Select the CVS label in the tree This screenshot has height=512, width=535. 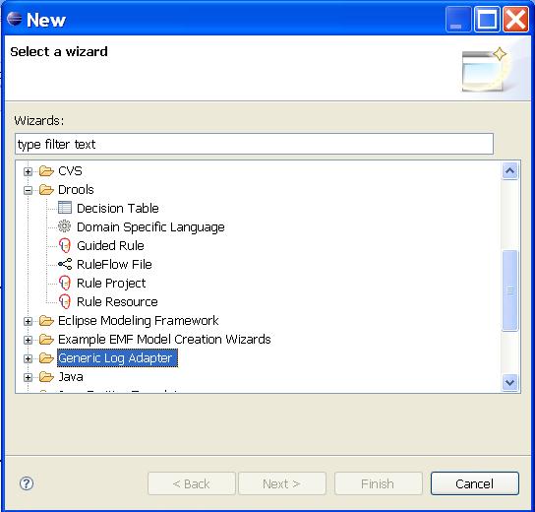70,170
